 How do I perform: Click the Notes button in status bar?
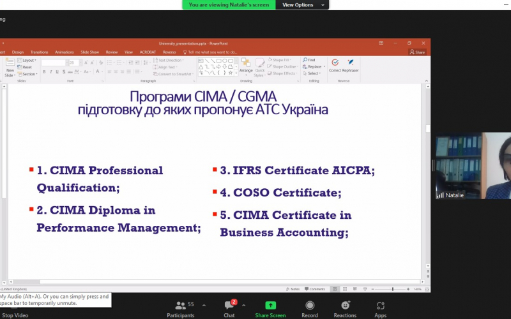(293, 289)
